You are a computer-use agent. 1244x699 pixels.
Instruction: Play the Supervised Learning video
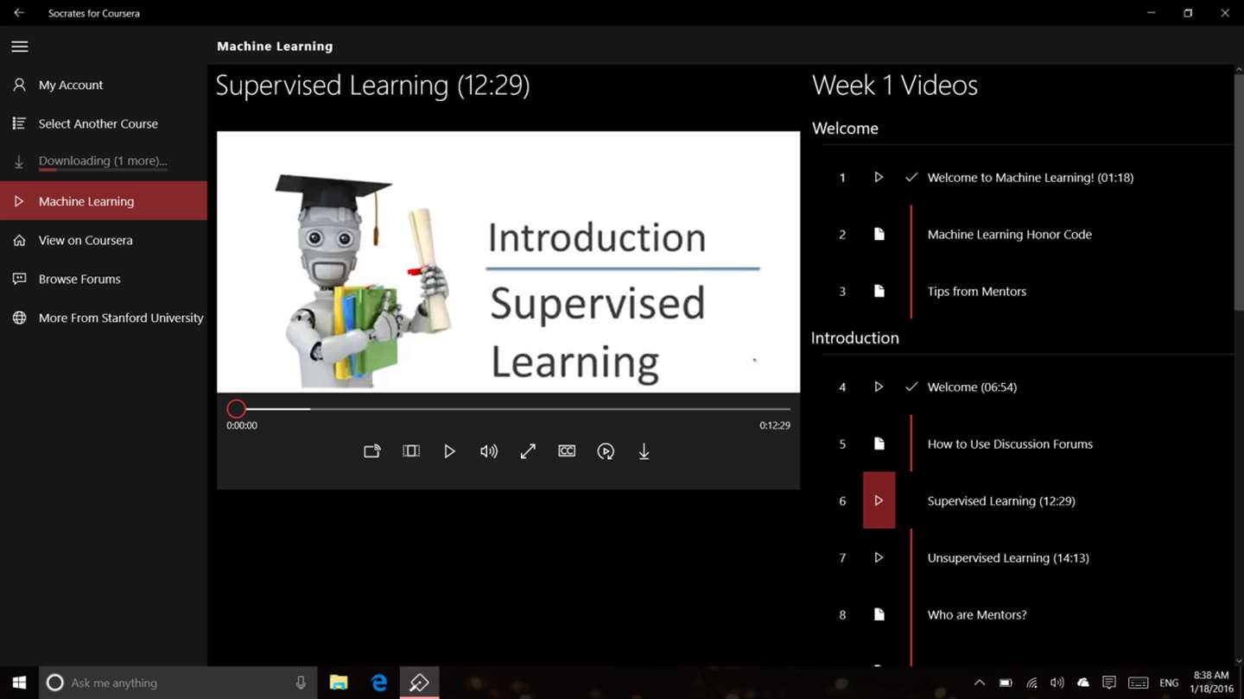[449, 451]
